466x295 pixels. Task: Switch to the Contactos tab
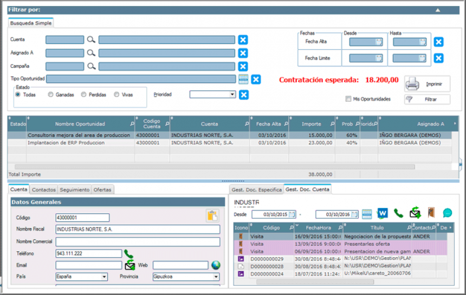44,190
